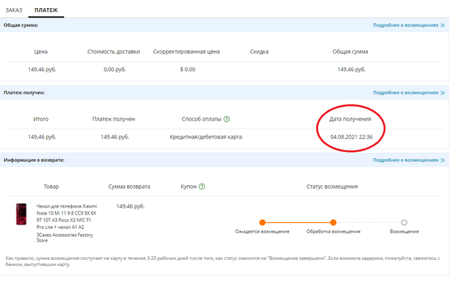Click the grey Возмещение step circle
Viewport: 475px width, 283px height.
click(404, 222)
